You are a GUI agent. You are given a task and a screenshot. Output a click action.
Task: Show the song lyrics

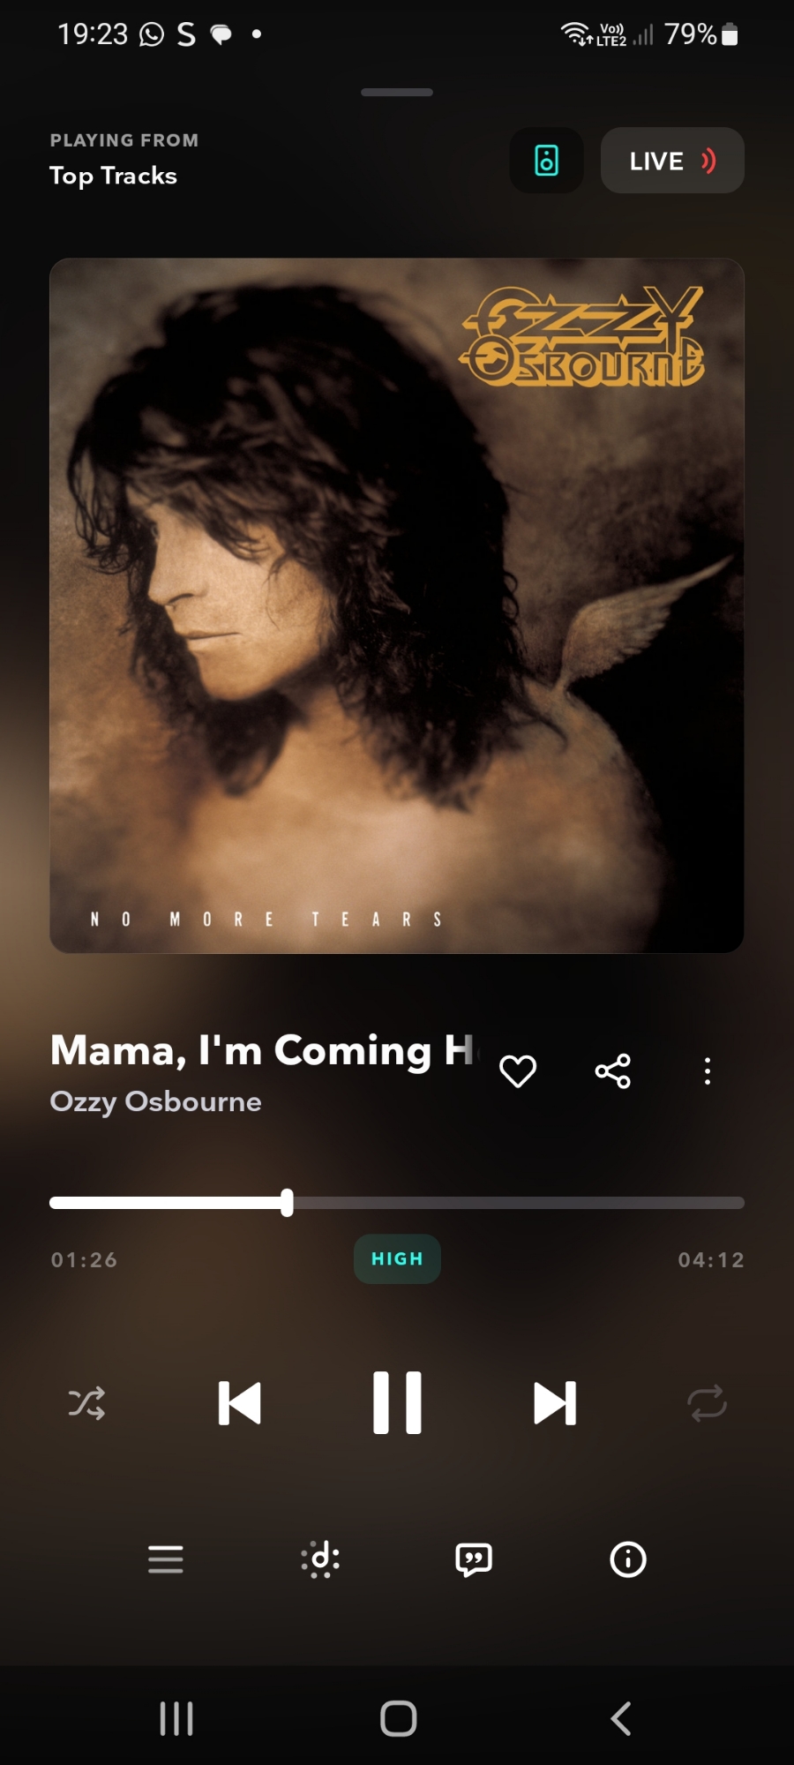[474, 1559]
